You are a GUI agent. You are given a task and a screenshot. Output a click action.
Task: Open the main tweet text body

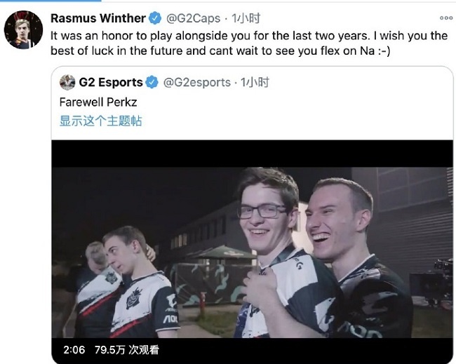click(249, 43)
